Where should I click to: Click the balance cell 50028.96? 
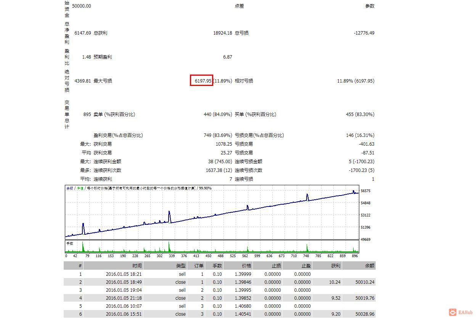[365, 314]
